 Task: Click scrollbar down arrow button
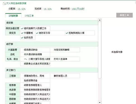100,102
